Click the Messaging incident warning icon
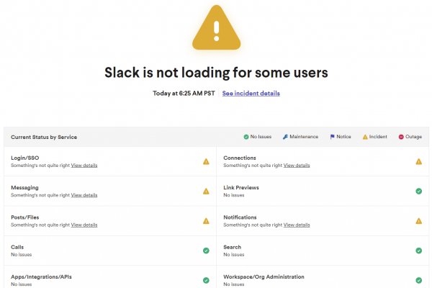This screenshot has height=288, width=432. (x=206, y=192)
